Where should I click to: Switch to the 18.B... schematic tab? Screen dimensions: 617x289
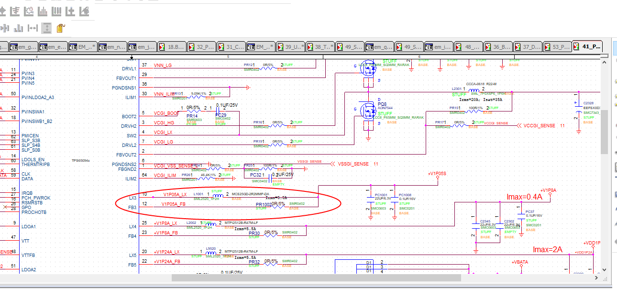[x=172, y=47]
